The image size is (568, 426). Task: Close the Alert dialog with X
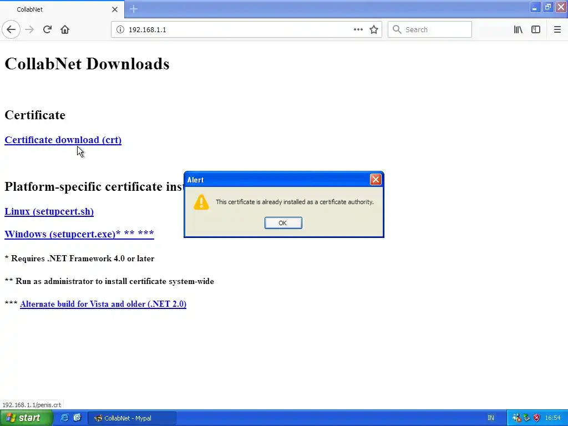click(376, 180)
